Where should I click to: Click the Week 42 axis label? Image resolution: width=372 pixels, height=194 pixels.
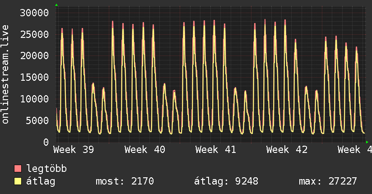click(287, 150)
